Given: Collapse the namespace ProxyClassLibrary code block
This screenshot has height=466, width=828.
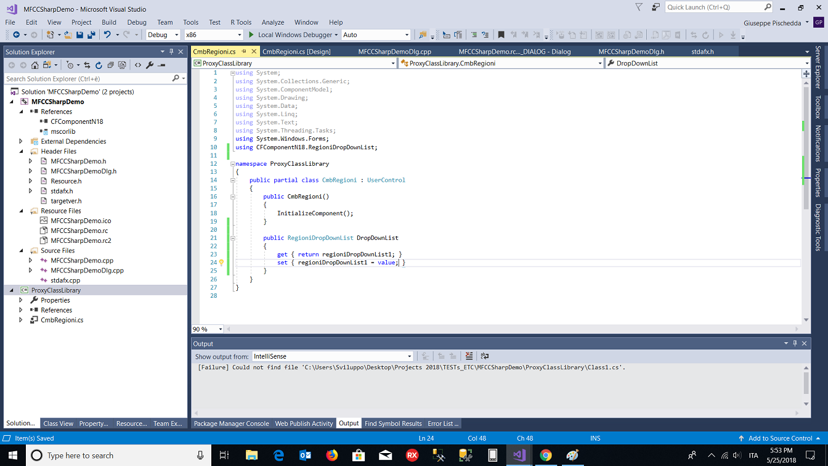Looking at the screenshot, I should 233,164.
